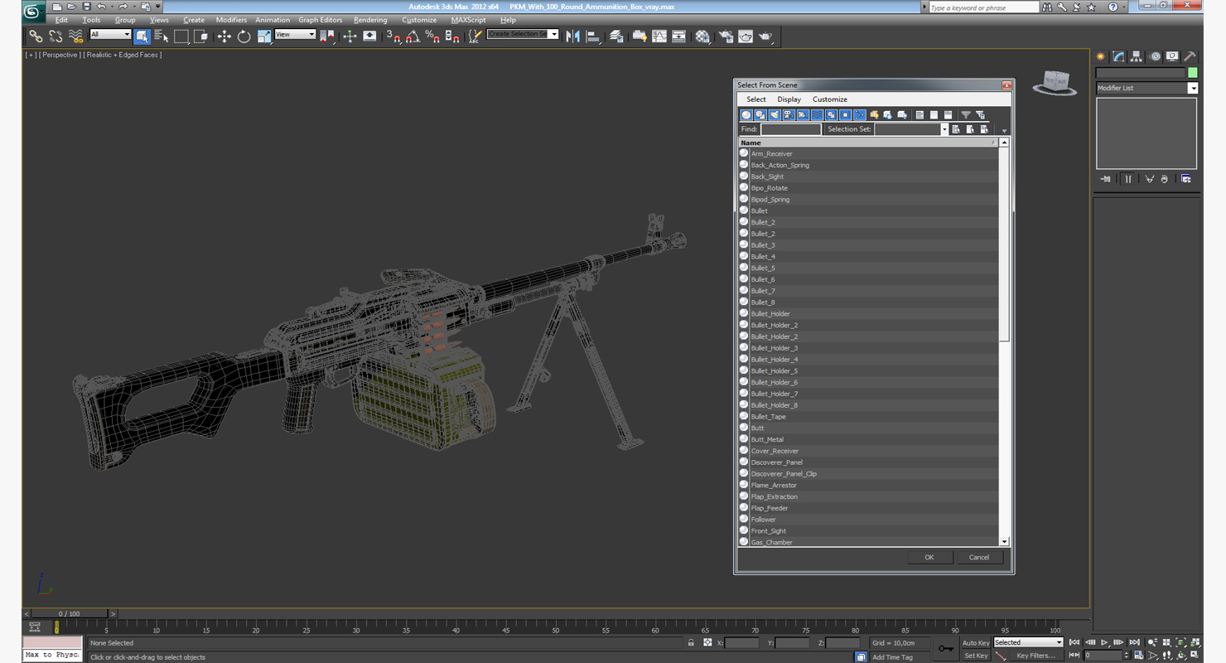1226x663 pixels.
Task: Toggle Display Lights filter in Select From Scene
Action: click(x=775, y=115)
